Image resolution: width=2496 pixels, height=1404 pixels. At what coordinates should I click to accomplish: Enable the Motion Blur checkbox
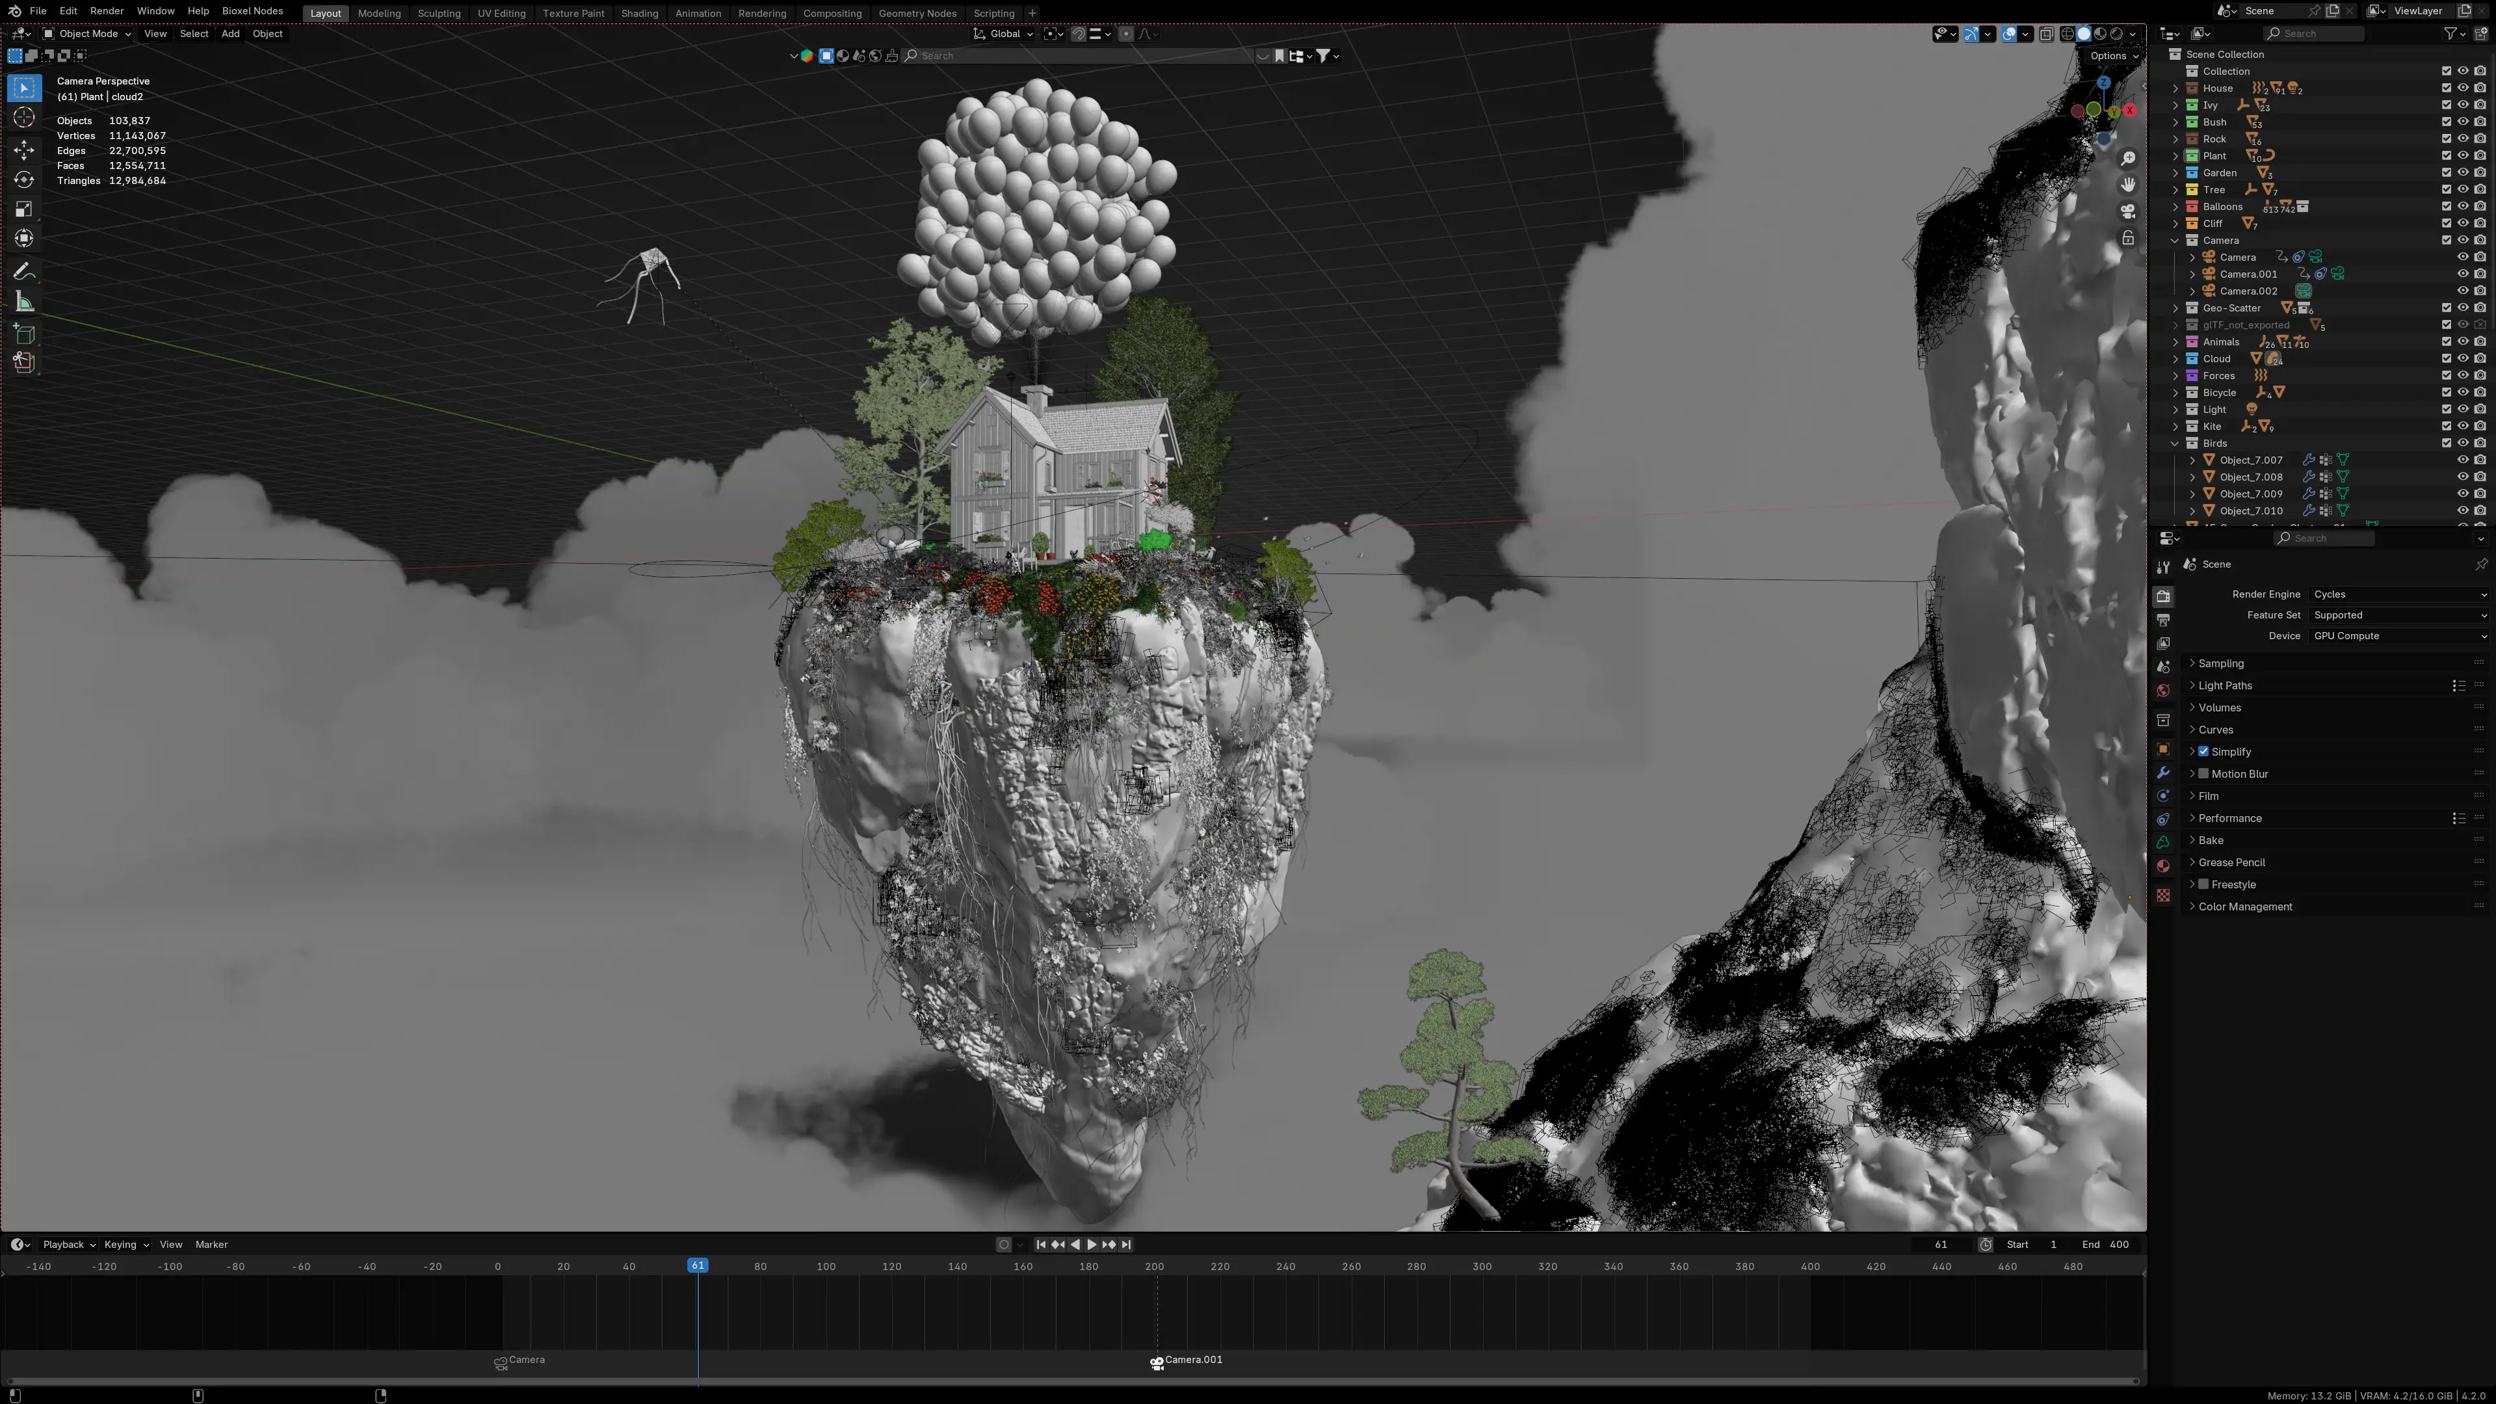[x=2203, y=775]
